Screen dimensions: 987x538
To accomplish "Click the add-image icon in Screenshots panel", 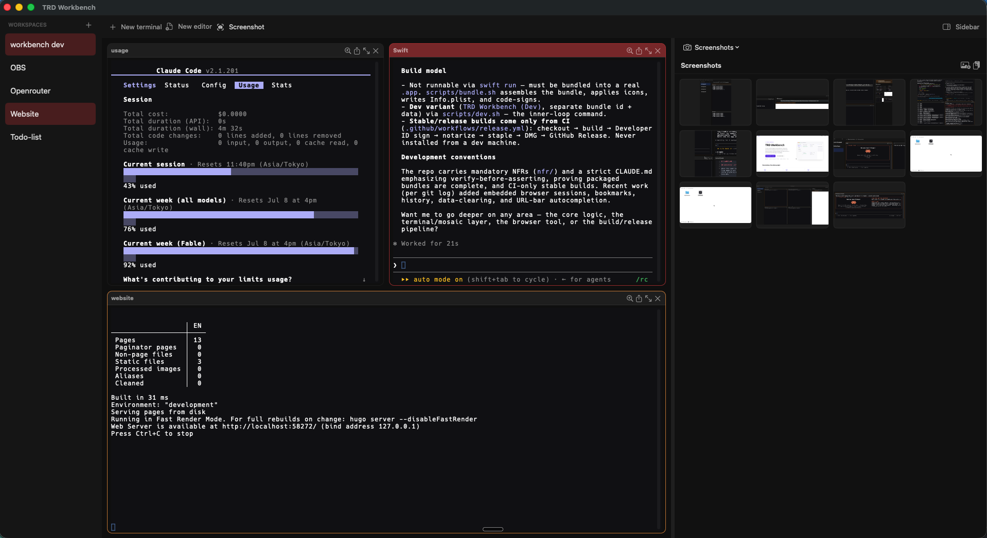I will point(965,65).
